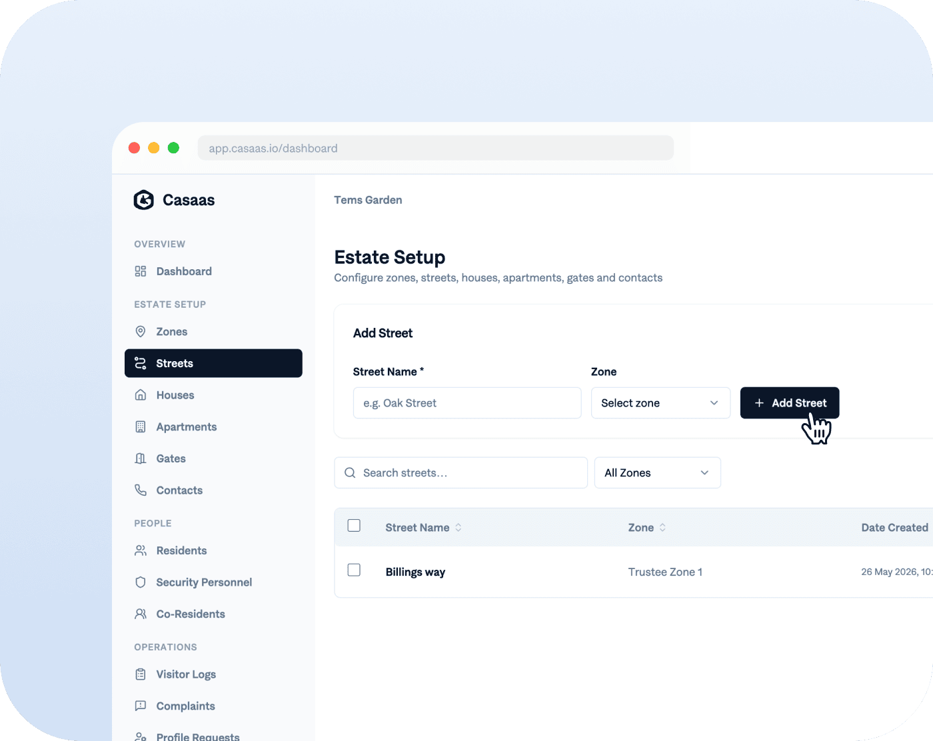Open Contacts in the sidebar
Image resolution: width=933 pixels, height=741 pixels.
[213, 490]
